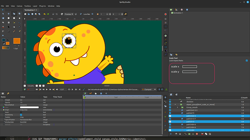Click the red record animation mode button
The height and width of the screenshot is (140, 250).
click(x=166, y=14)
